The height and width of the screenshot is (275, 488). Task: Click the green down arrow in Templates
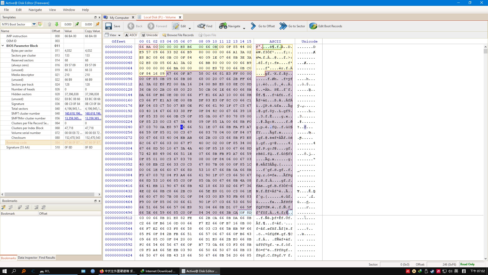57,24
